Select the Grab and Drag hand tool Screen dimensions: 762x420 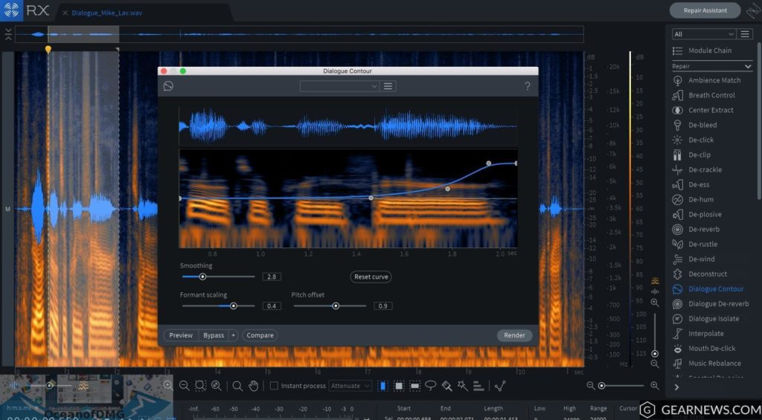pos(253,386)
